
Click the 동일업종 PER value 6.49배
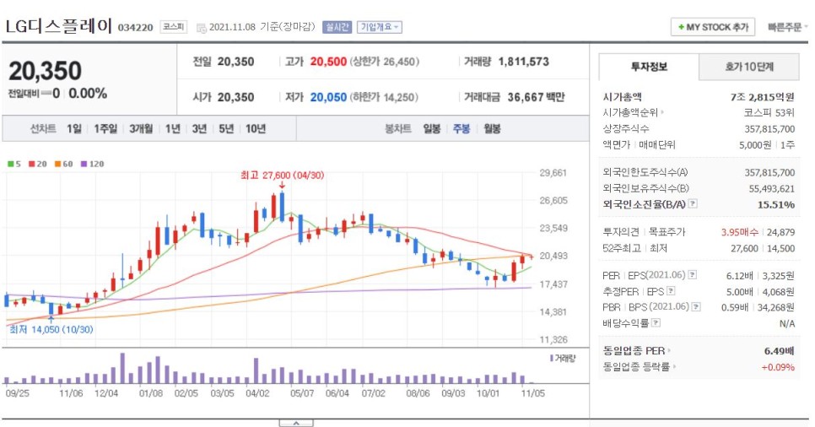[x=779, y=351]
